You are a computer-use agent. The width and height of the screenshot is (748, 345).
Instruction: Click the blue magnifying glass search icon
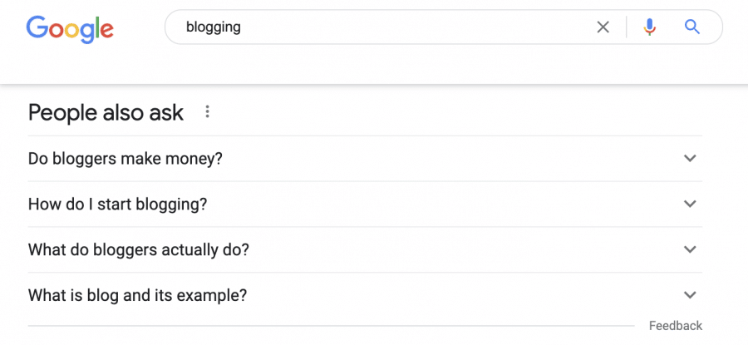coord(691,27)
